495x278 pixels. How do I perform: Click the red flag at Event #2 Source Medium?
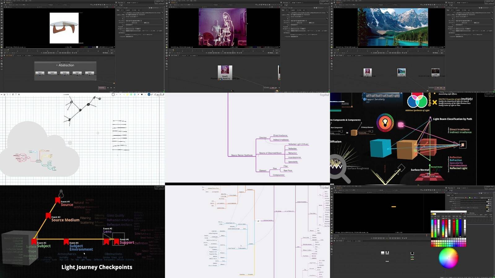(x=48, y=216)
